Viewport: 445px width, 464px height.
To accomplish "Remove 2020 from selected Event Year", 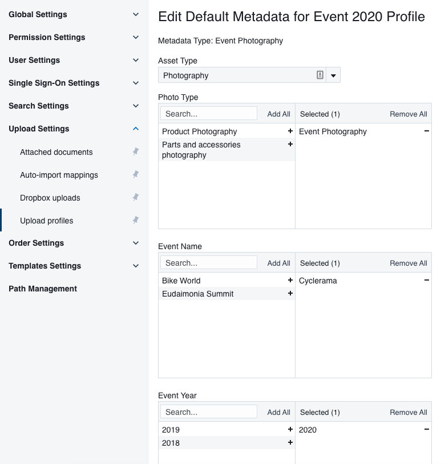I will coord(426,429).
